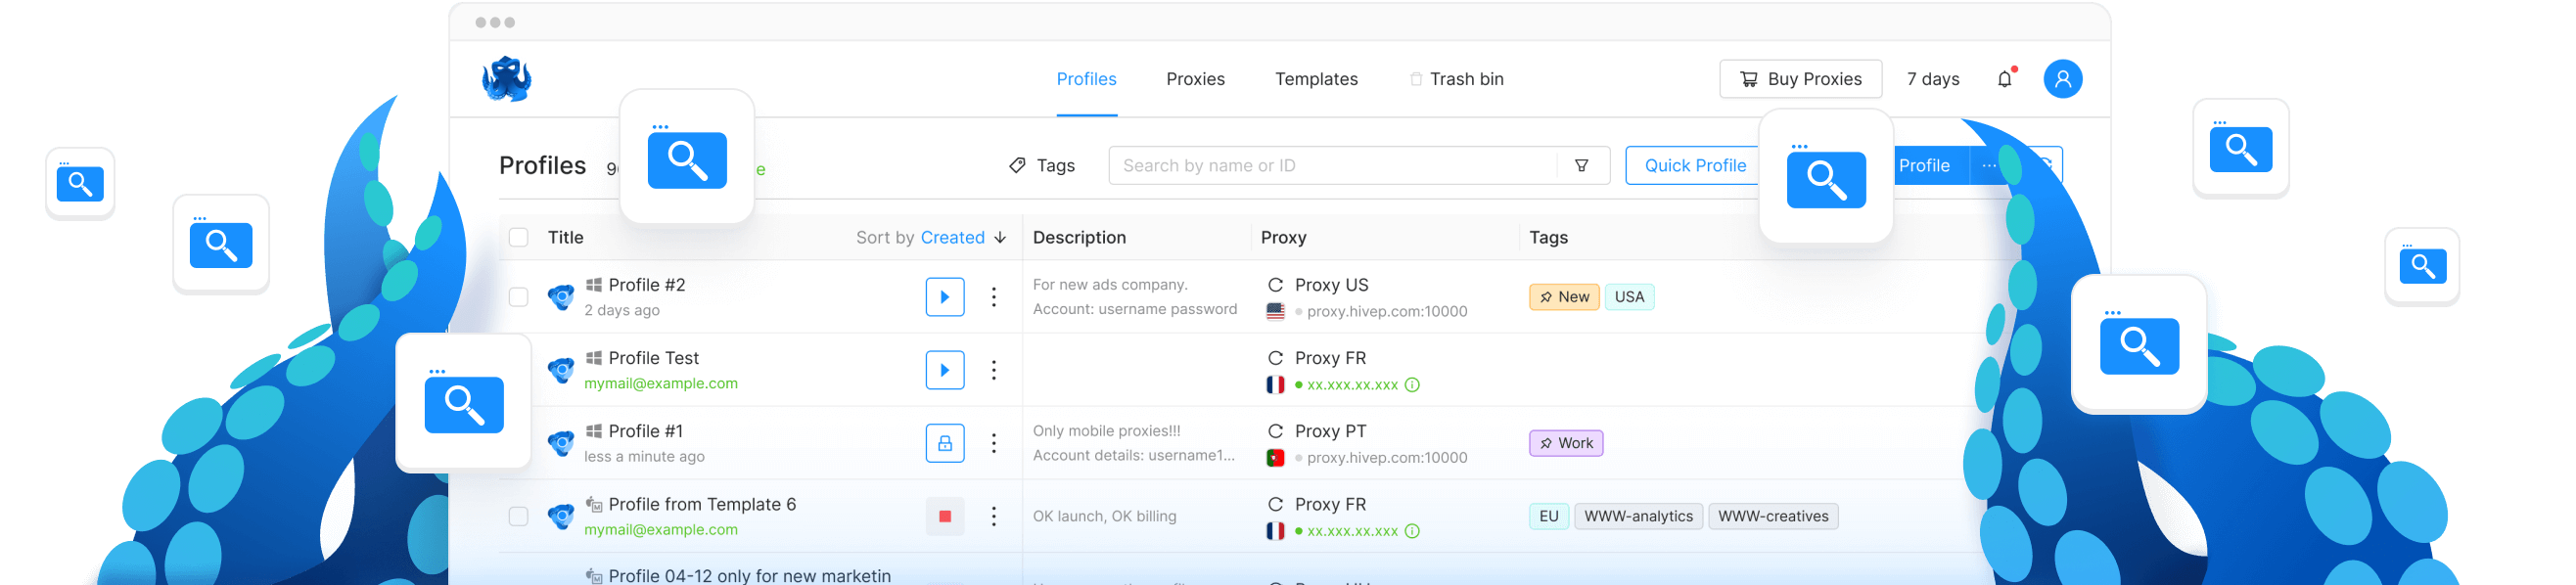2576x585 pixels.
Task: Open more options for Profile Test
Action: [x=993, y=370]
